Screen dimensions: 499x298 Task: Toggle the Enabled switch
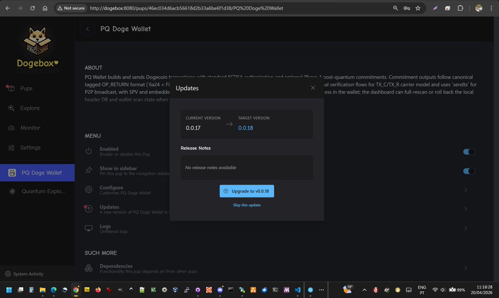[469, 152]
